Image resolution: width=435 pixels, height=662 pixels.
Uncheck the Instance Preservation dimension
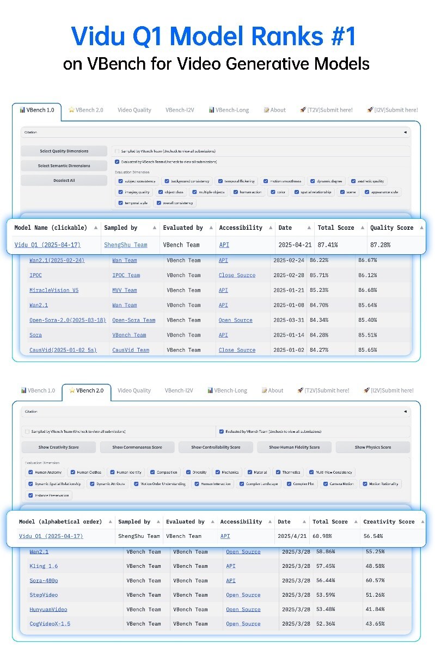29,495
